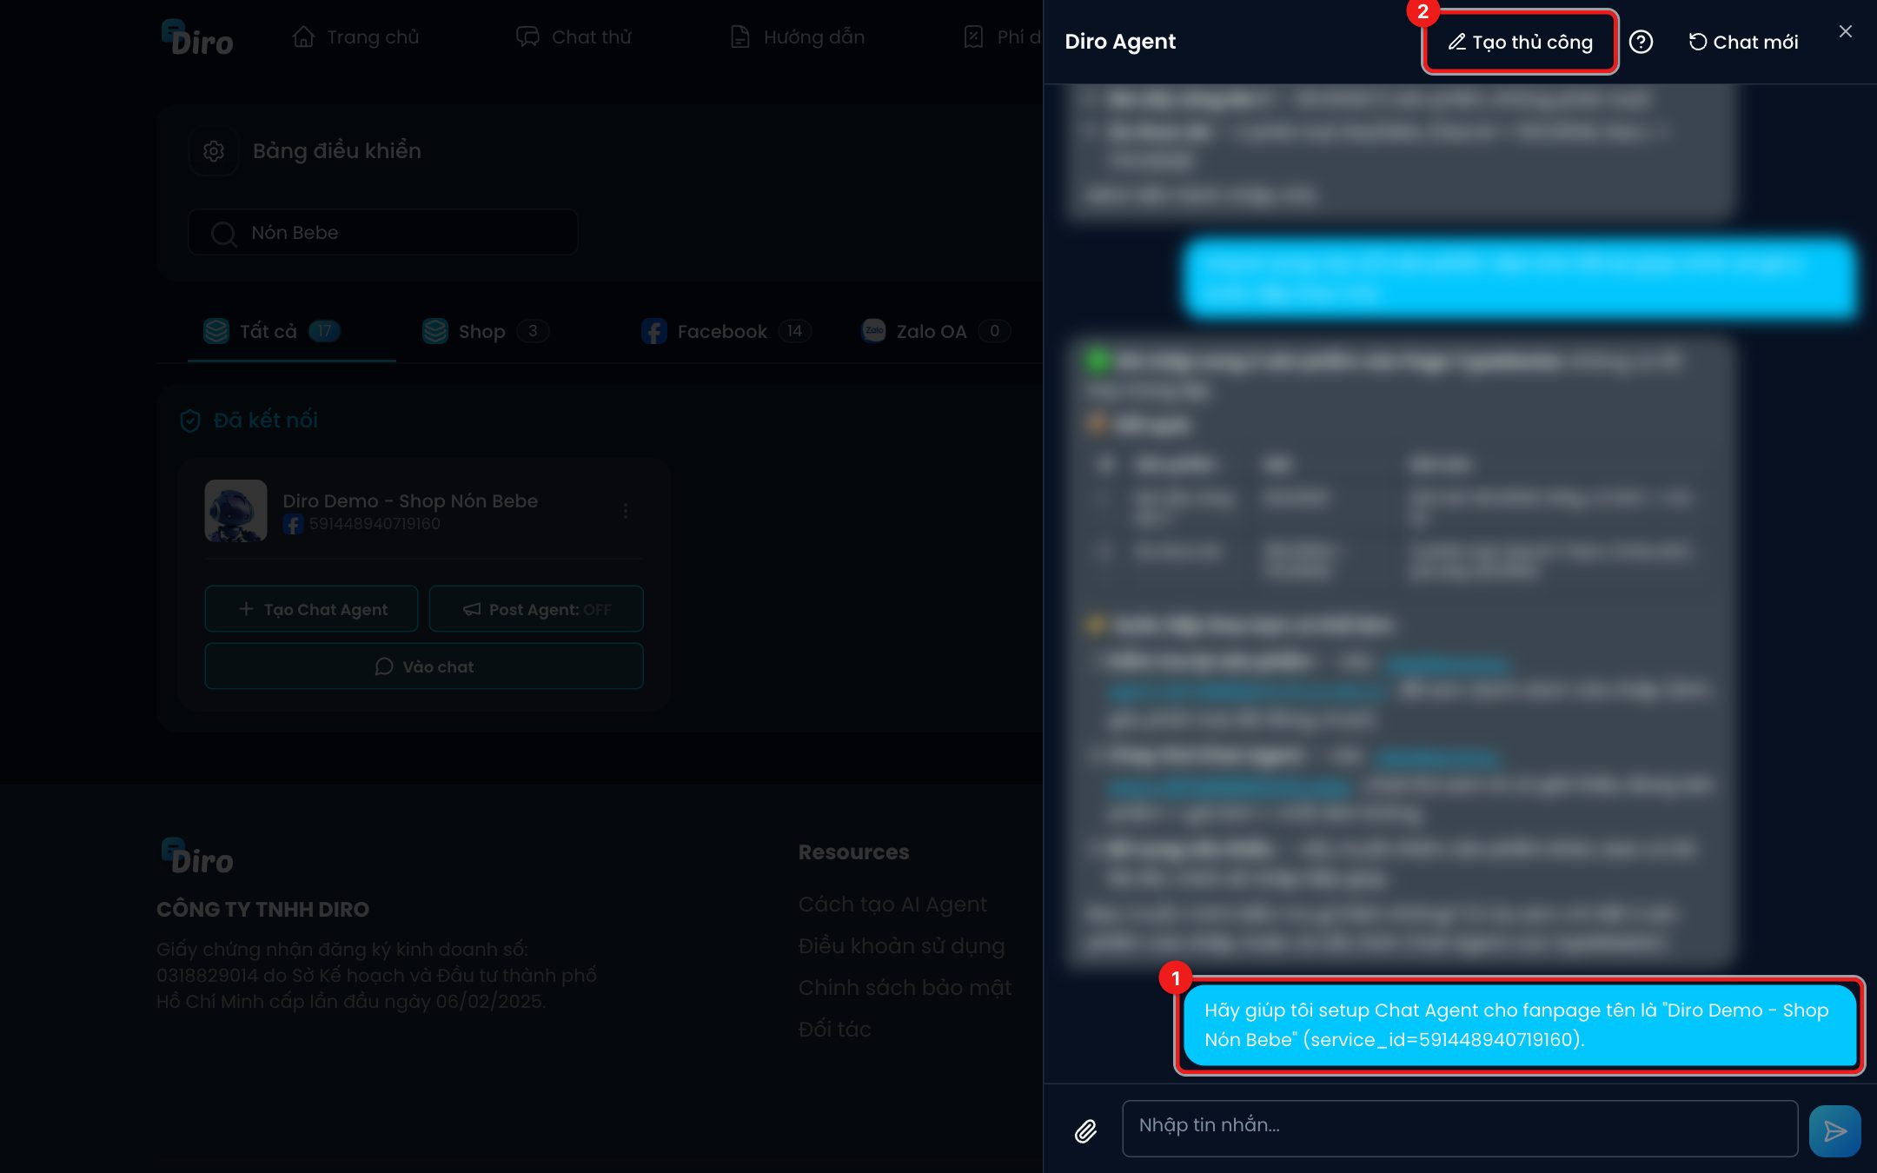Click the 'Hãy giúp tôi setup Chat Agent' message
The height and width of the screenshot is (1173, 1877).
1520,1025
